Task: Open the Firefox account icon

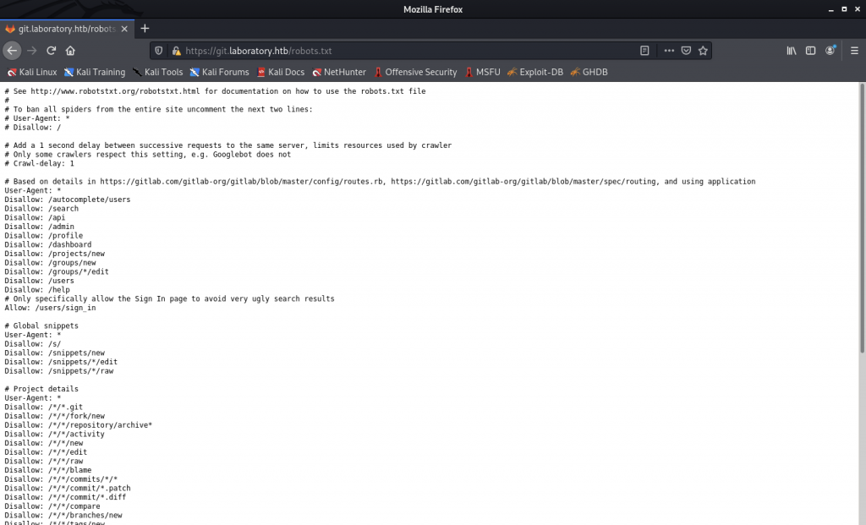Action: click(830, 51)
